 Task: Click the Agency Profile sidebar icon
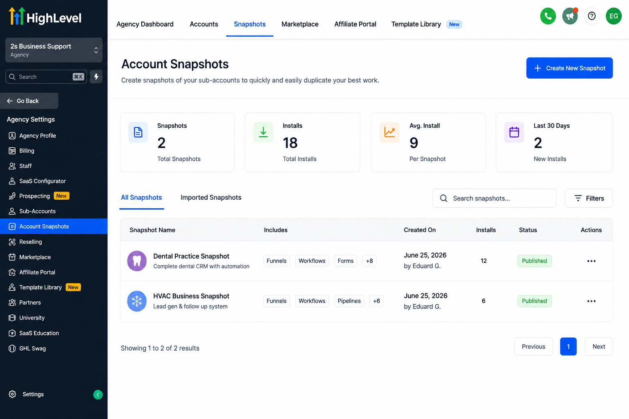pyautogui.click(x=12, y=135)
